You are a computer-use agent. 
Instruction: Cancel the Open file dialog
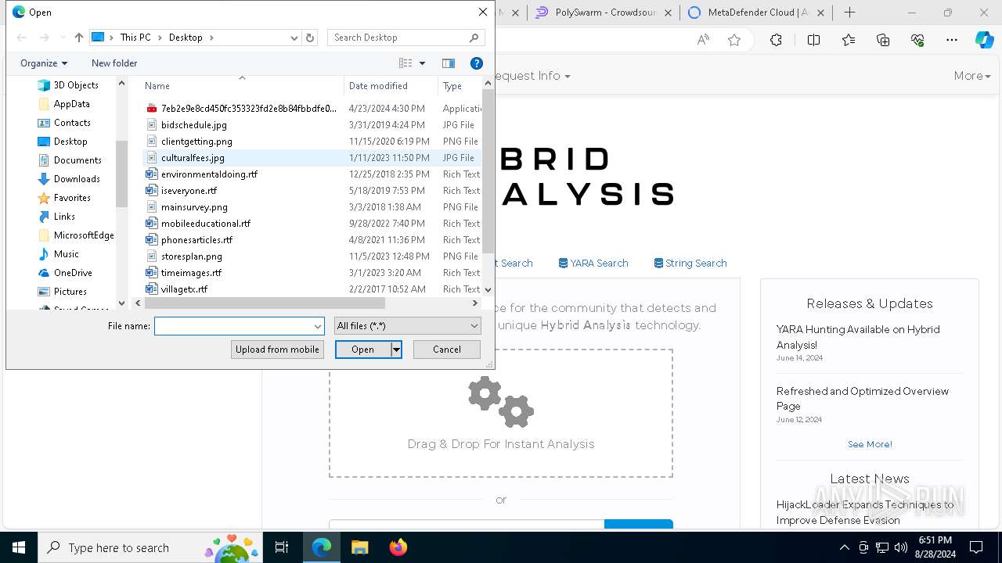tap(447, 350)
